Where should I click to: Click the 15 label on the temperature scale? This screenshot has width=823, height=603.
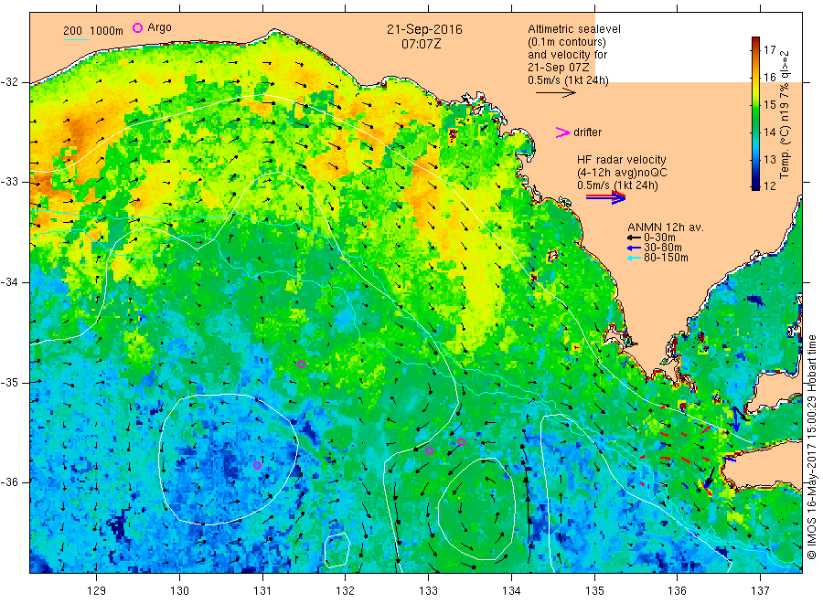pos(769,105)
